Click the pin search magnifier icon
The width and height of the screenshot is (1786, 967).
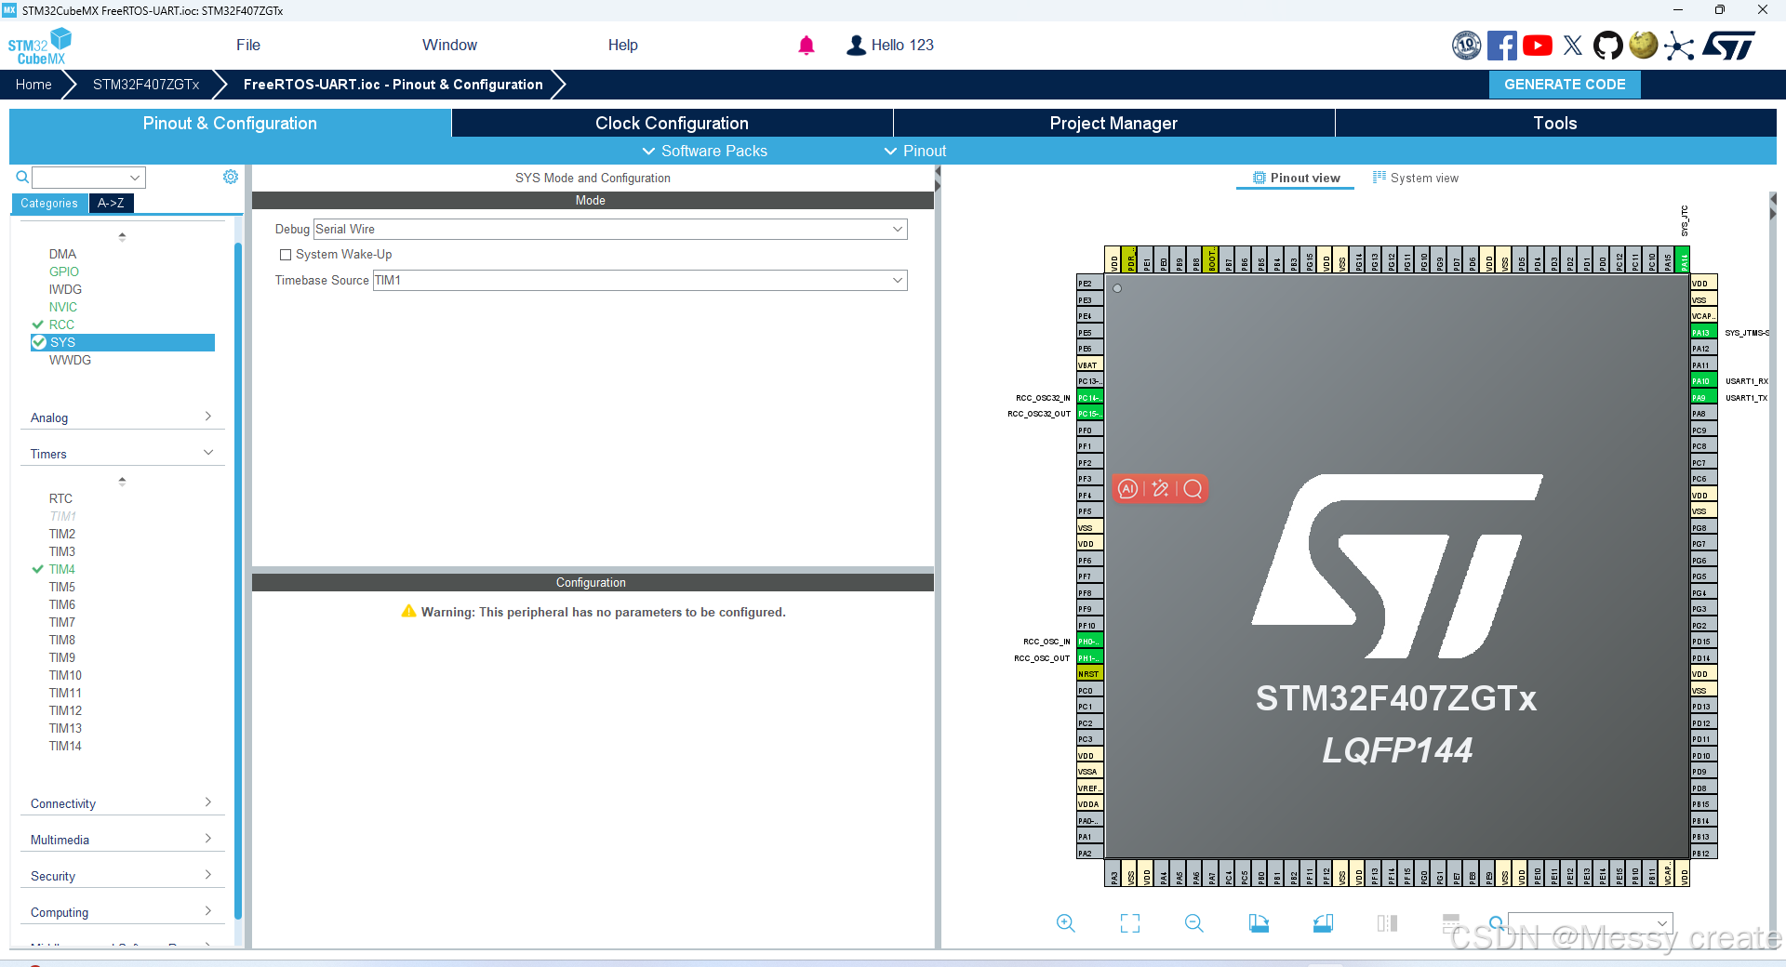1496,922
